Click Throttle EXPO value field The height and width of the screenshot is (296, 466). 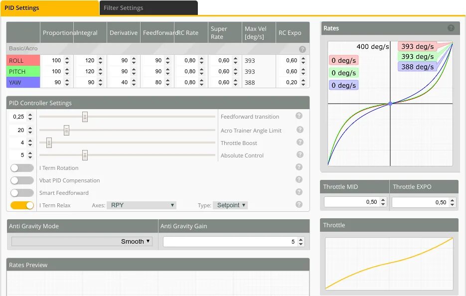coord(424,202)
